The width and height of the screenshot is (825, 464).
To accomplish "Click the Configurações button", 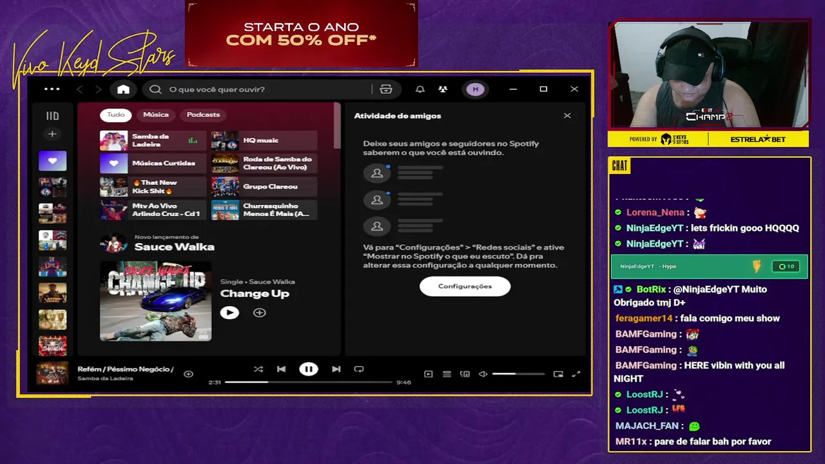I will pyautogui.click(x=465, y=286).
